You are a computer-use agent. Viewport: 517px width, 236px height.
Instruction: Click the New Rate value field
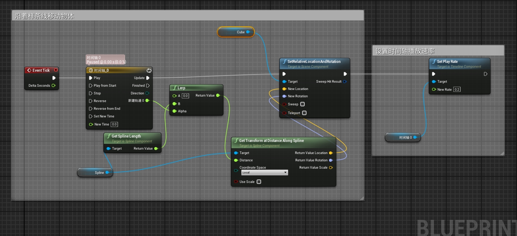pyautogui.click(x=457, y=90)
